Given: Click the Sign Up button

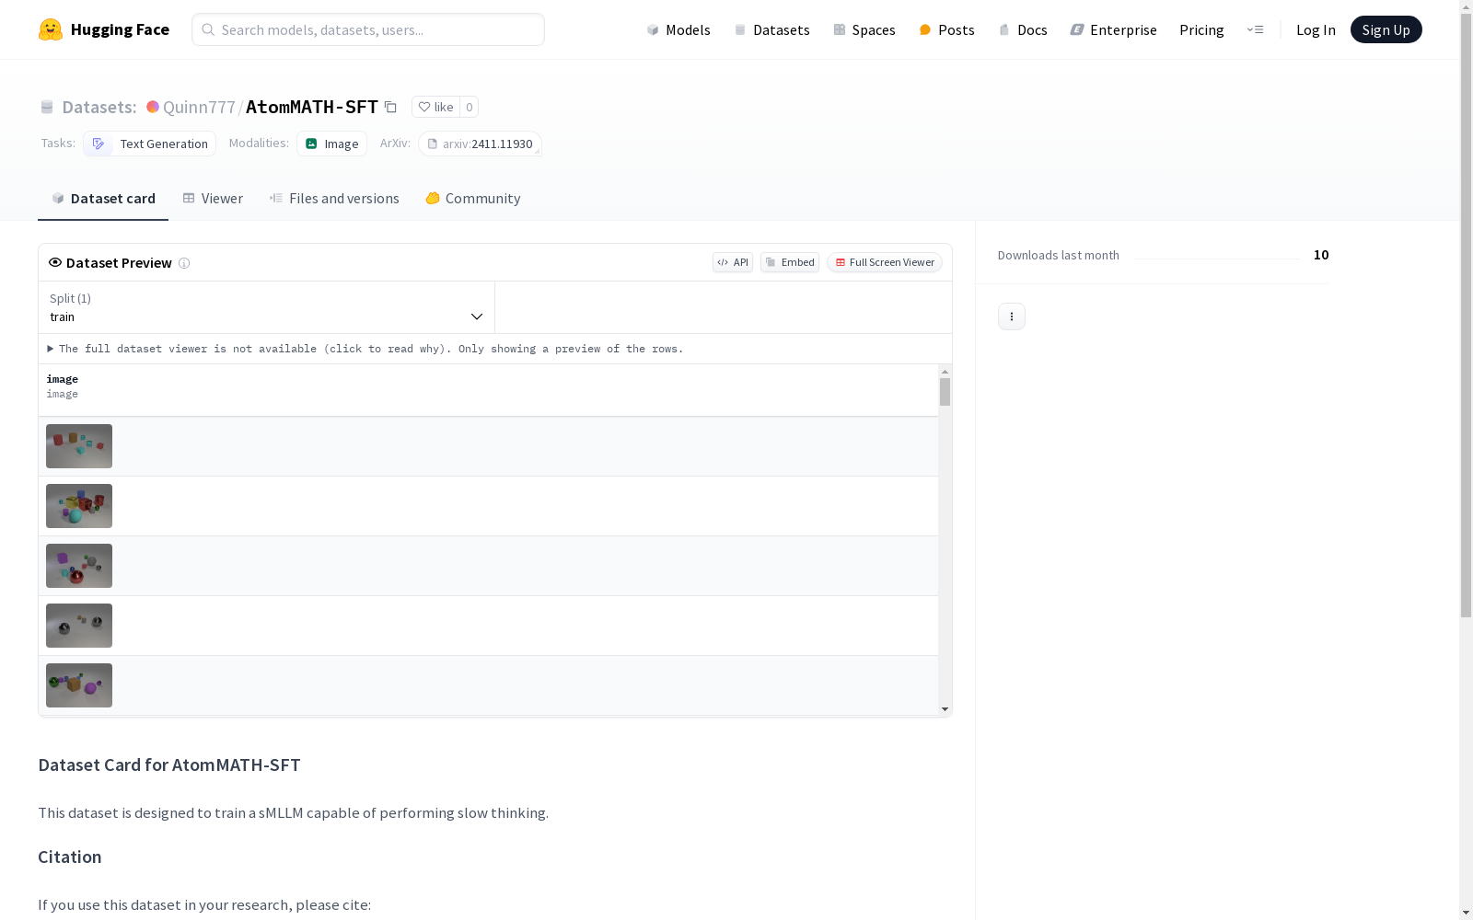Looking at the screenshot, I should [x=1386, y=29].
